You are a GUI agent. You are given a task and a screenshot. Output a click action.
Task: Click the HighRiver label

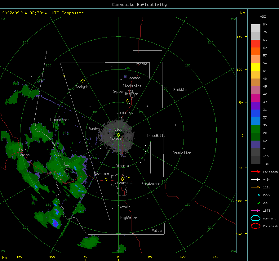[x=129, y=218]
